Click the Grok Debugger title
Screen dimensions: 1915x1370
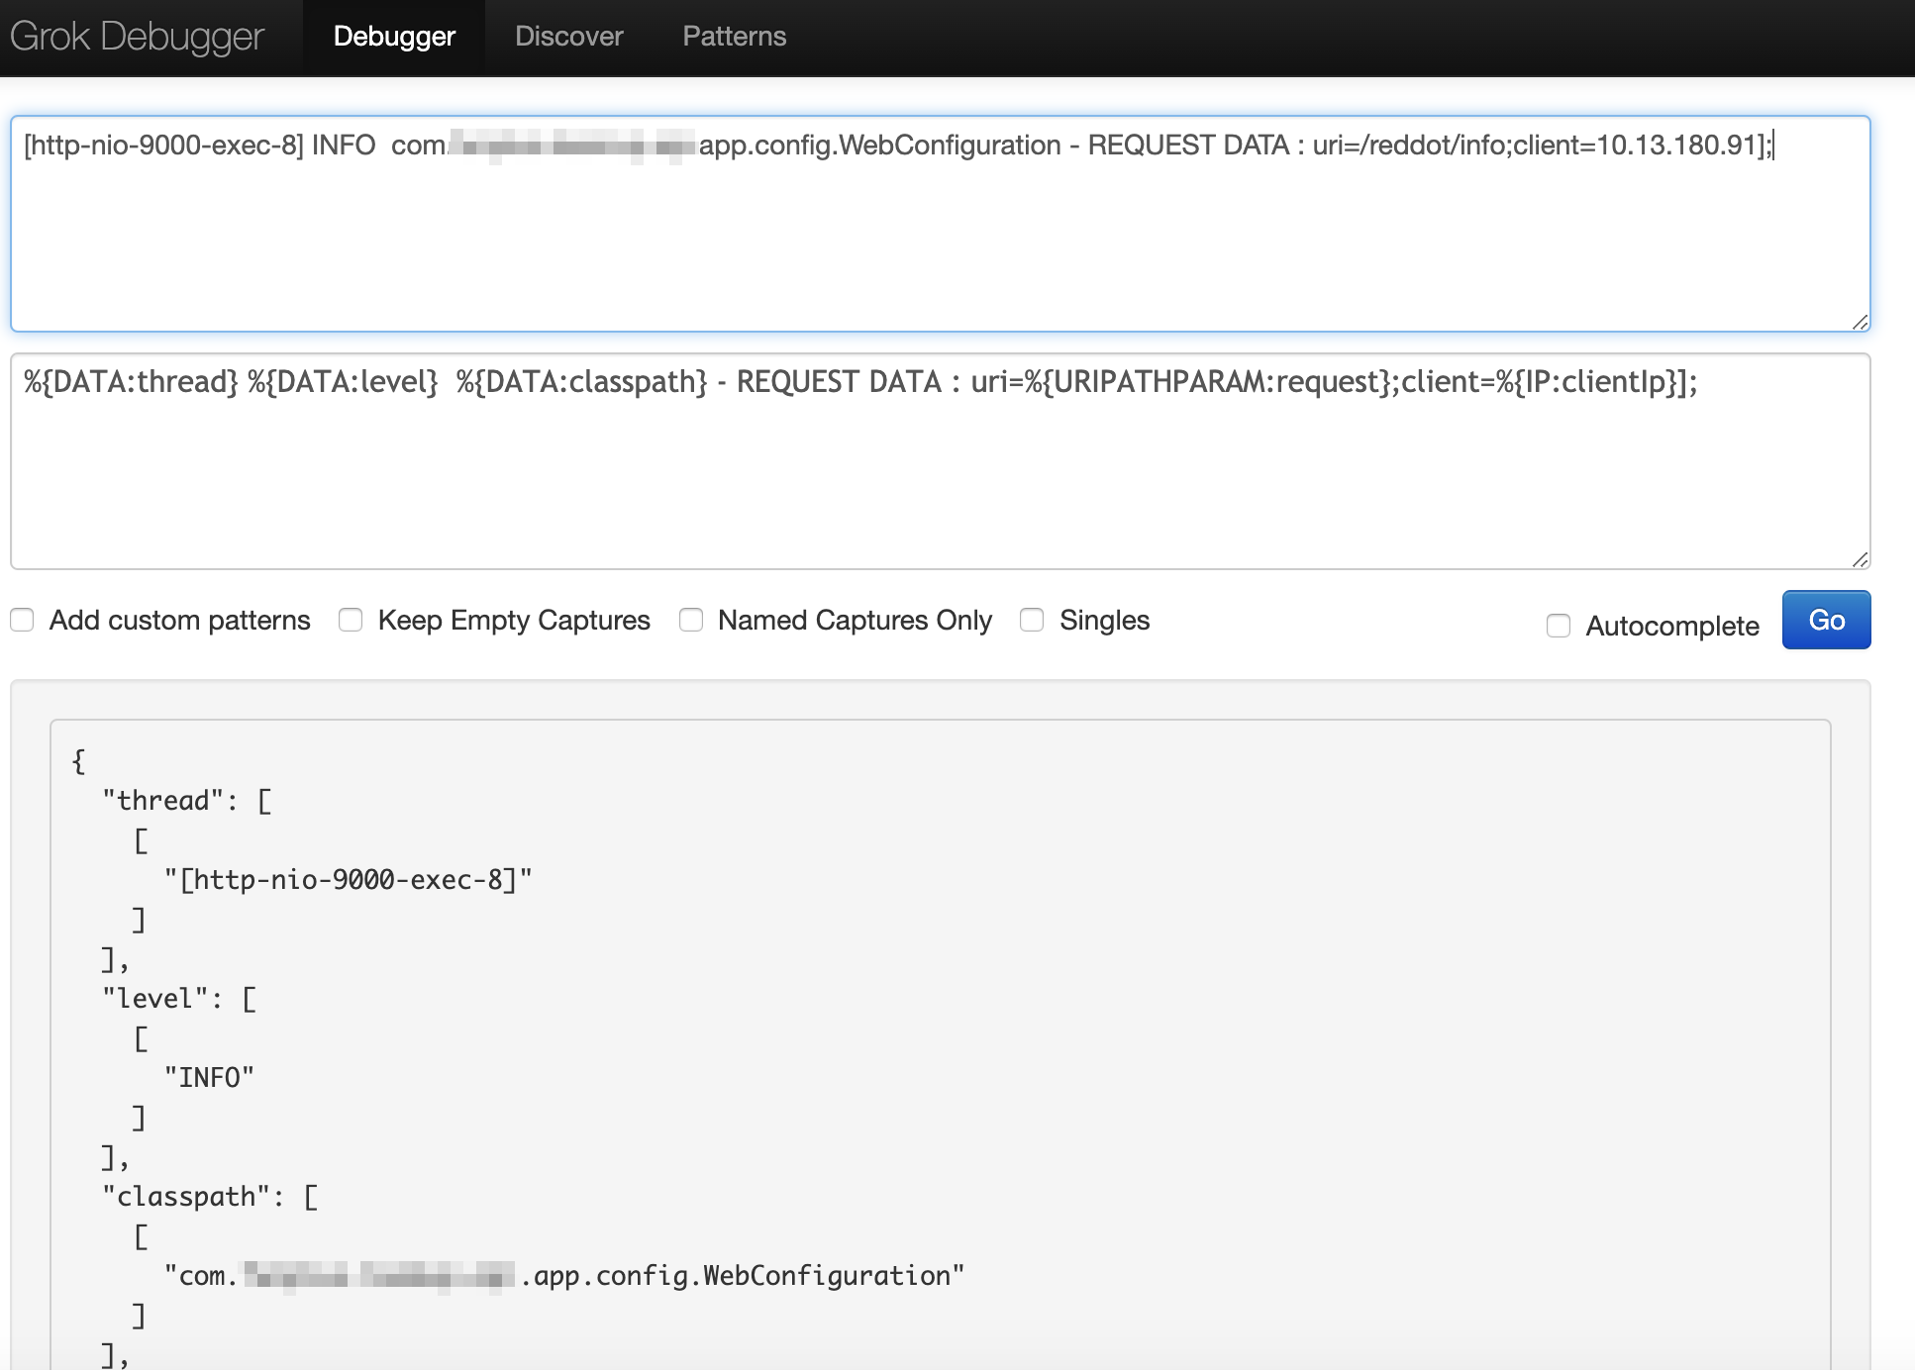coord(136,36)
